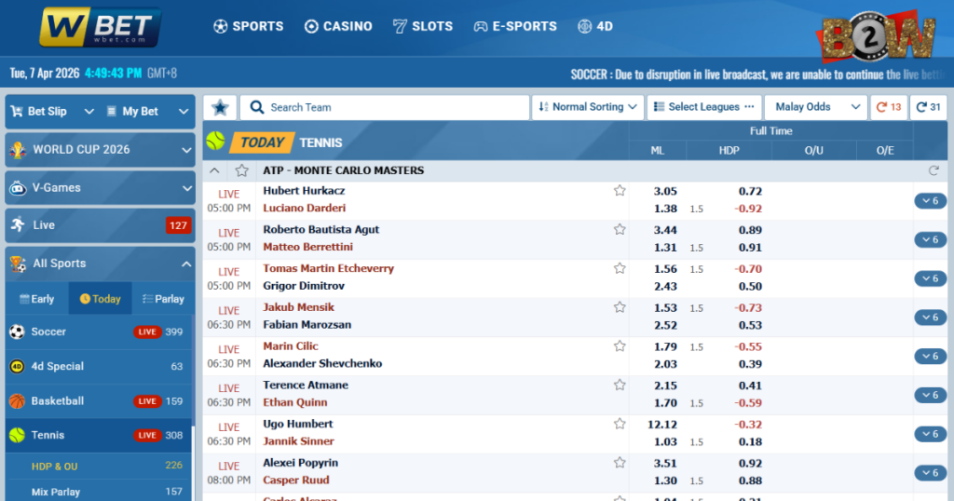Favorite the ATP Monte Carlo Masters league
954x501 pixels.
click(x=241, y=170)
